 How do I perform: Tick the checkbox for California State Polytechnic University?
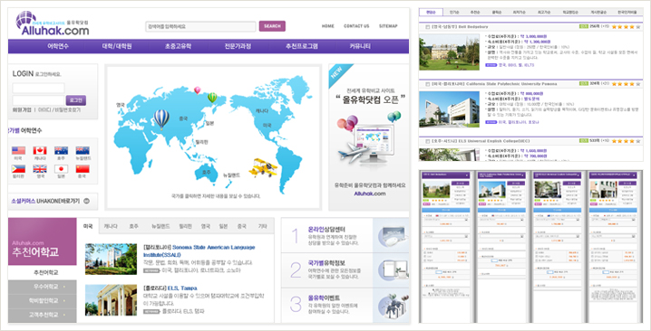click(428, 84)
